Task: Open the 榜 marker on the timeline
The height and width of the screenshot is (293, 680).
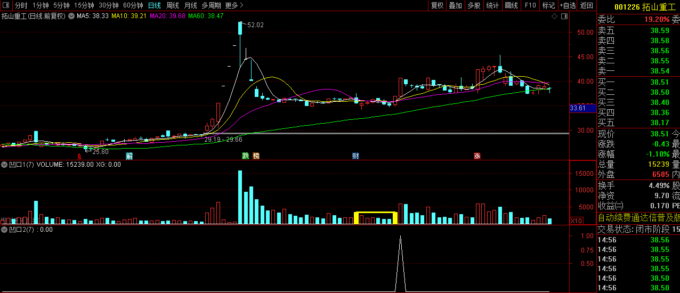Action: [x=256, y=156]
